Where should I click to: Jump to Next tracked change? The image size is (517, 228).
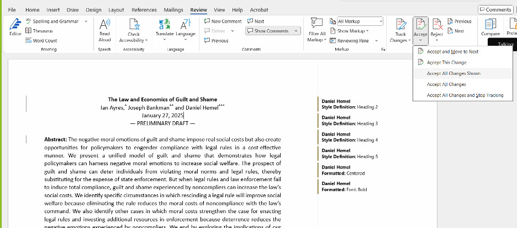456,31
